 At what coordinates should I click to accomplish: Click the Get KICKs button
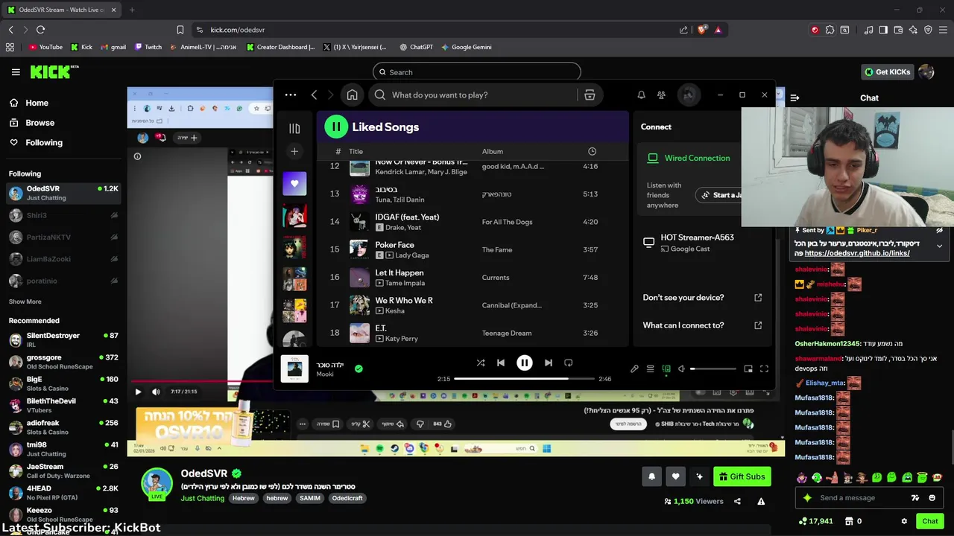887,72
